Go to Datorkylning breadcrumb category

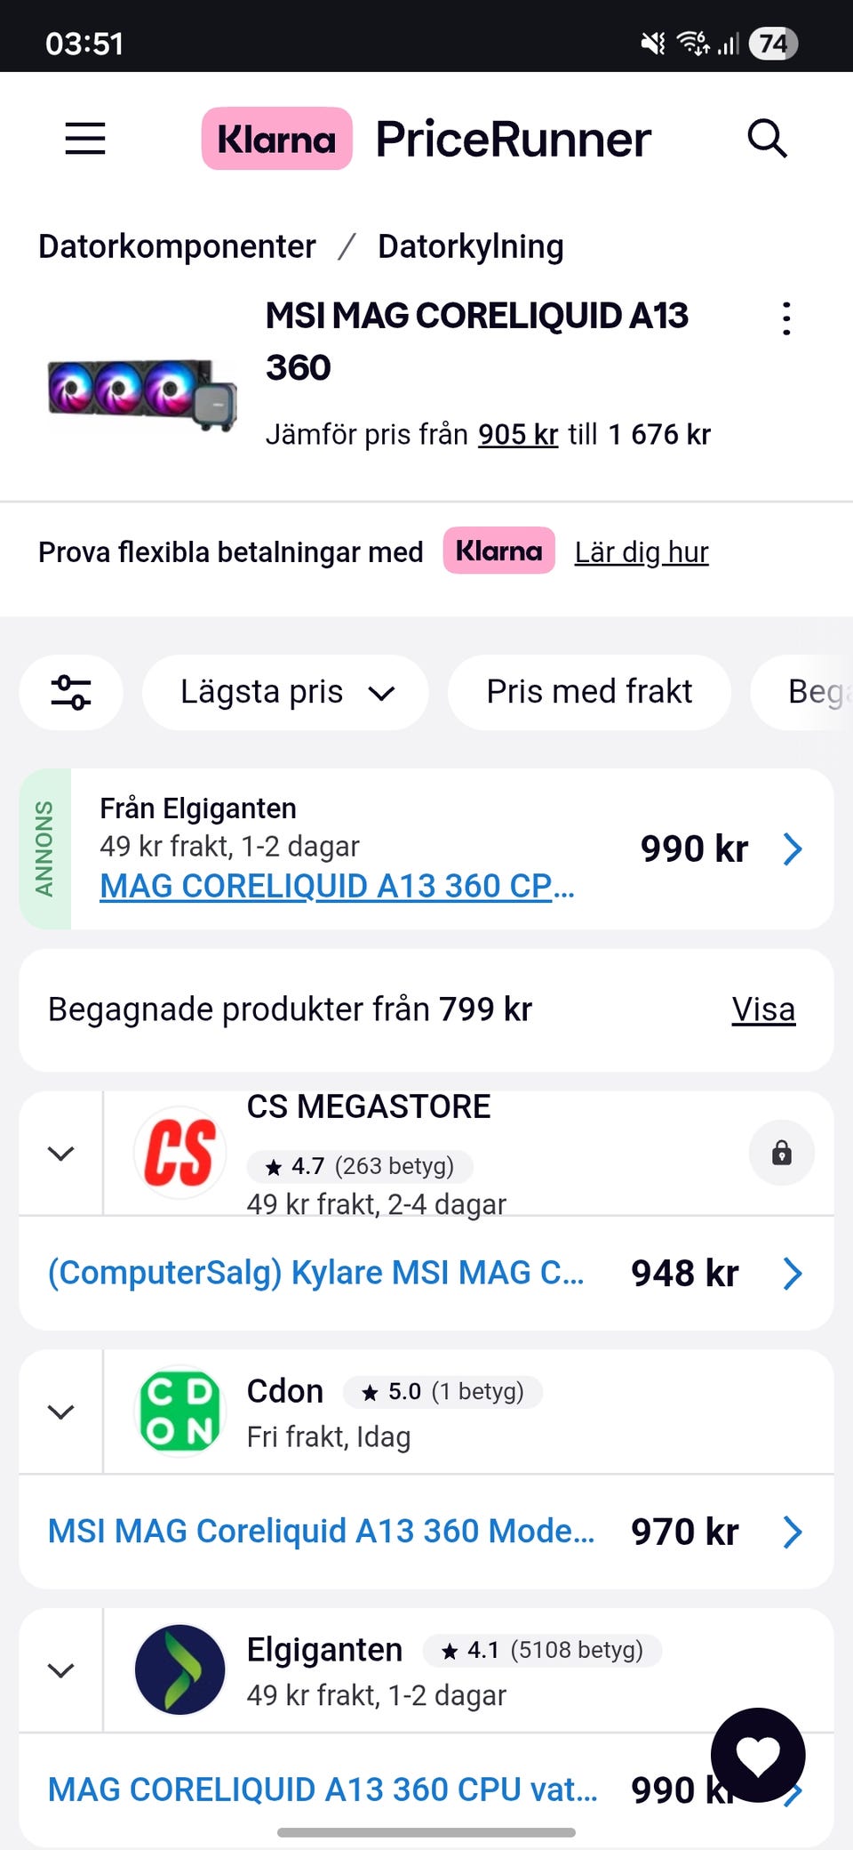click(470, 246)
